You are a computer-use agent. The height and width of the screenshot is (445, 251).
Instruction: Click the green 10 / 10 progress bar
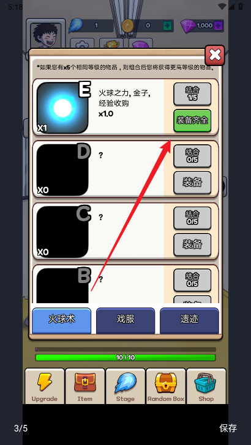coord(125,358)
